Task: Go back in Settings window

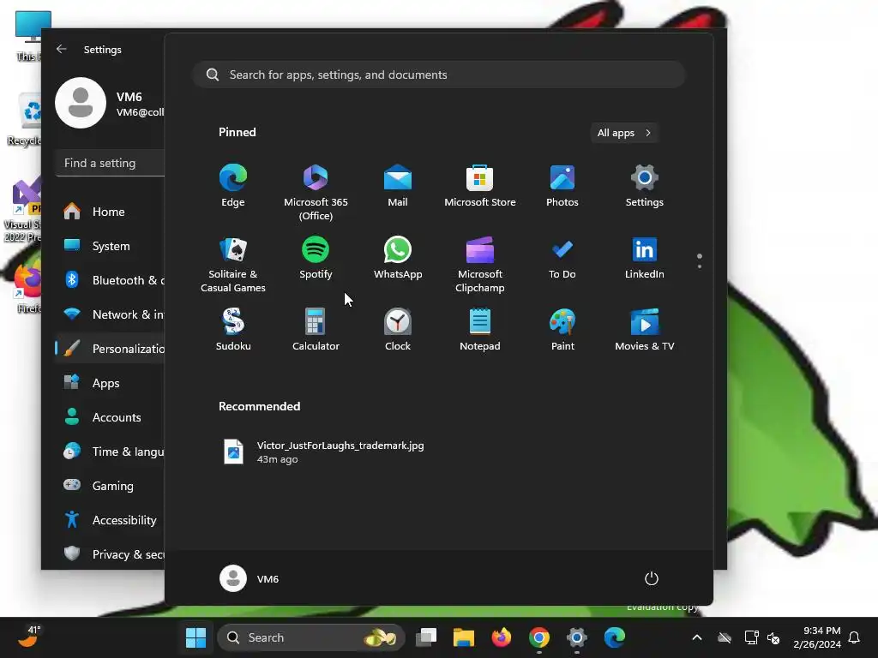Action: (62, 49)
